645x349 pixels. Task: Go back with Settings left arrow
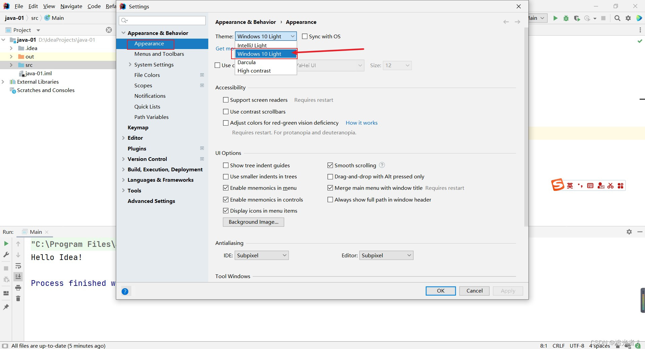point(506,22)
